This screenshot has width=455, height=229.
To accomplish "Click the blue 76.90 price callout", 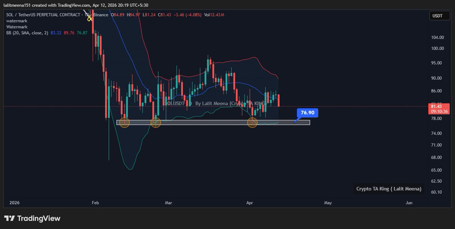I will coord(308,113).
